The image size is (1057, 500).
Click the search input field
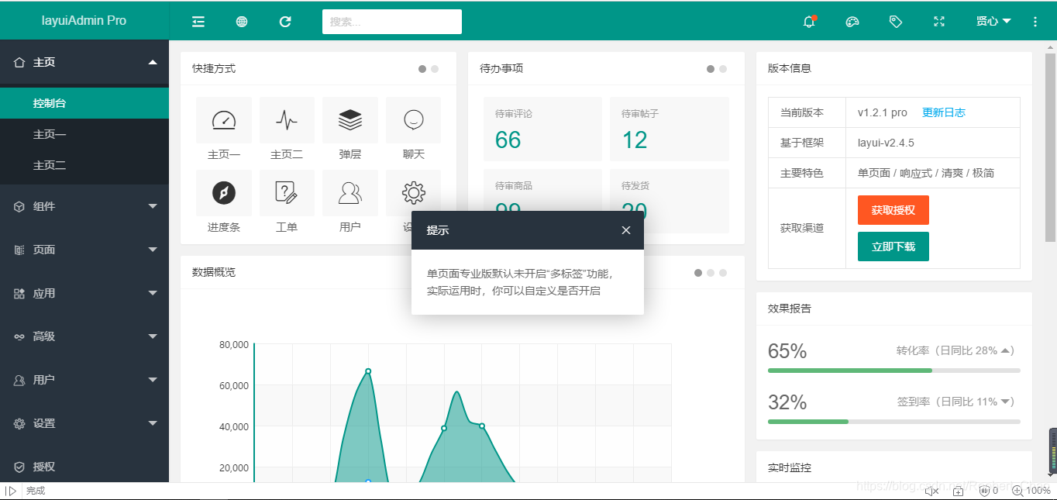392,22
